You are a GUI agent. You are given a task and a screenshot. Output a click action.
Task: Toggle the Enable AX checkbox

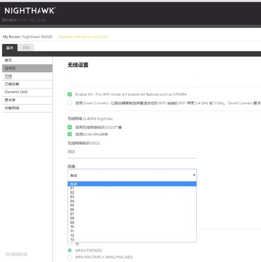click(70, 94)
